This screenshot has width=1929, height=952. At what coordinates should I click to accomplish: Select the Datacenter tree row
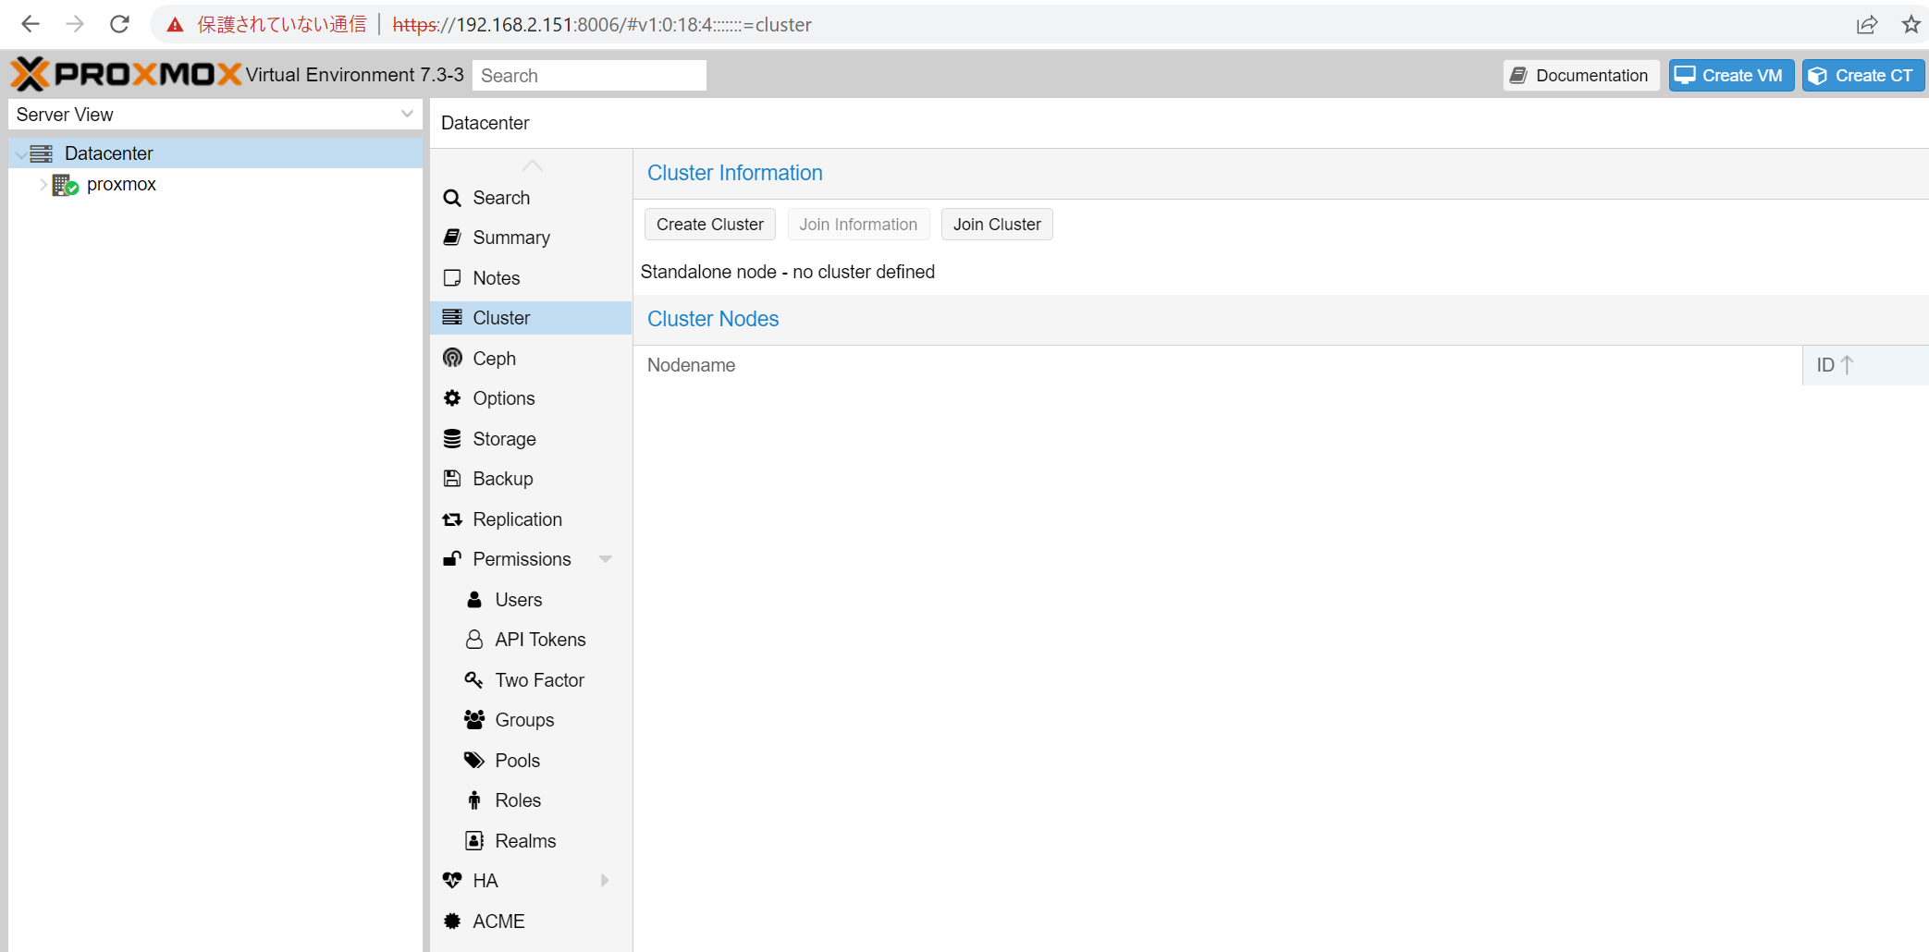coord(215,153)
